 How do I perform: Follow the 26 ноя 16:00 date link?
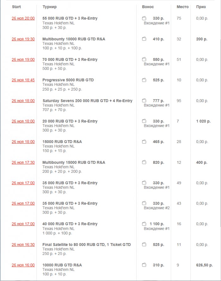tap(23, 265)
